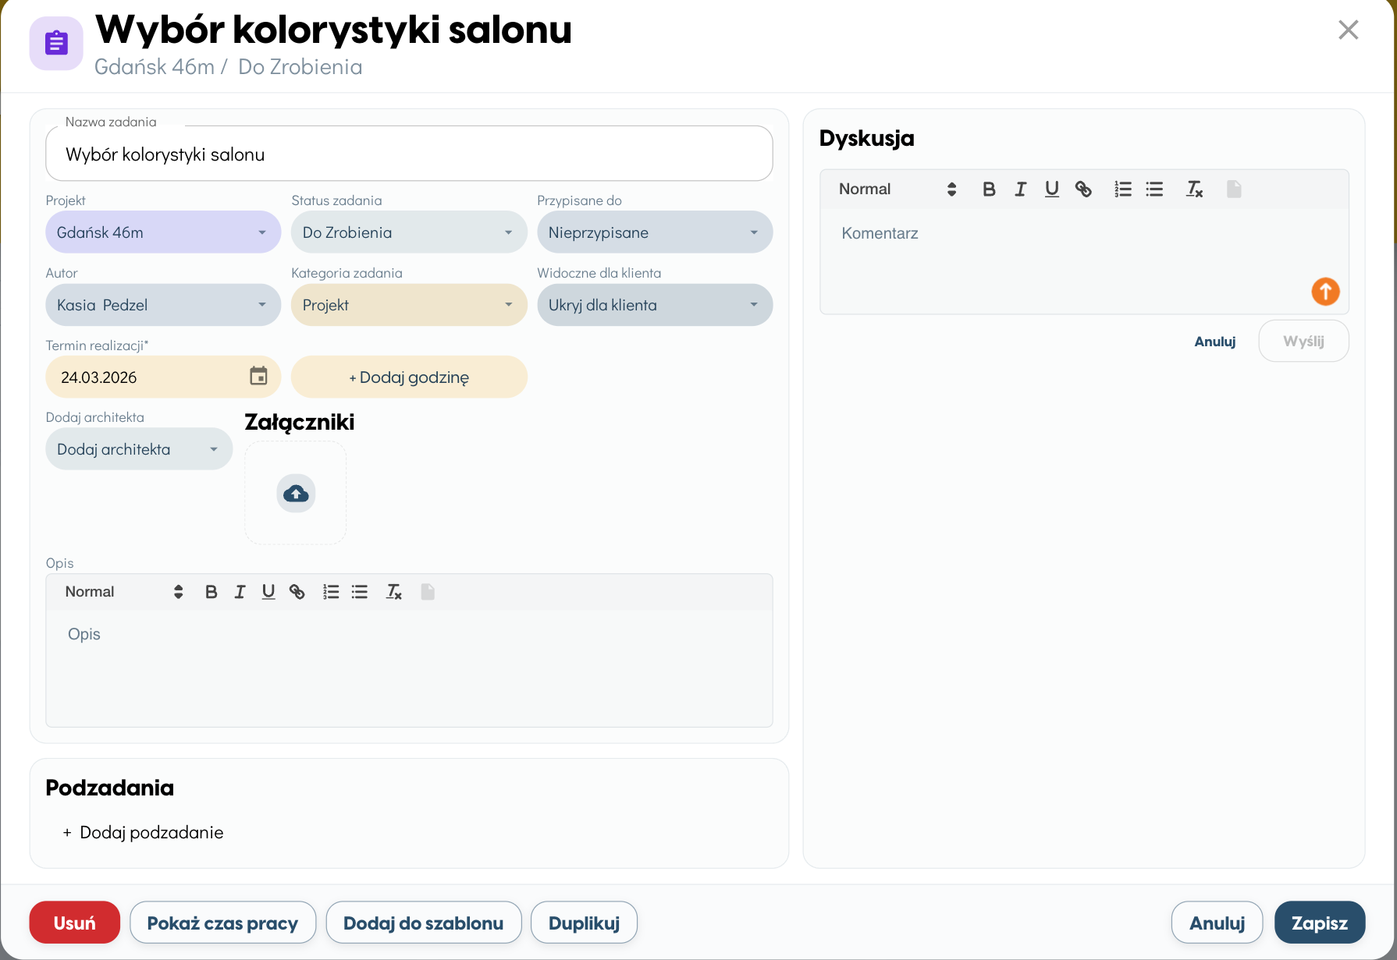
Task: Click the orange upload arrow in comment box
Action: 1325,292
